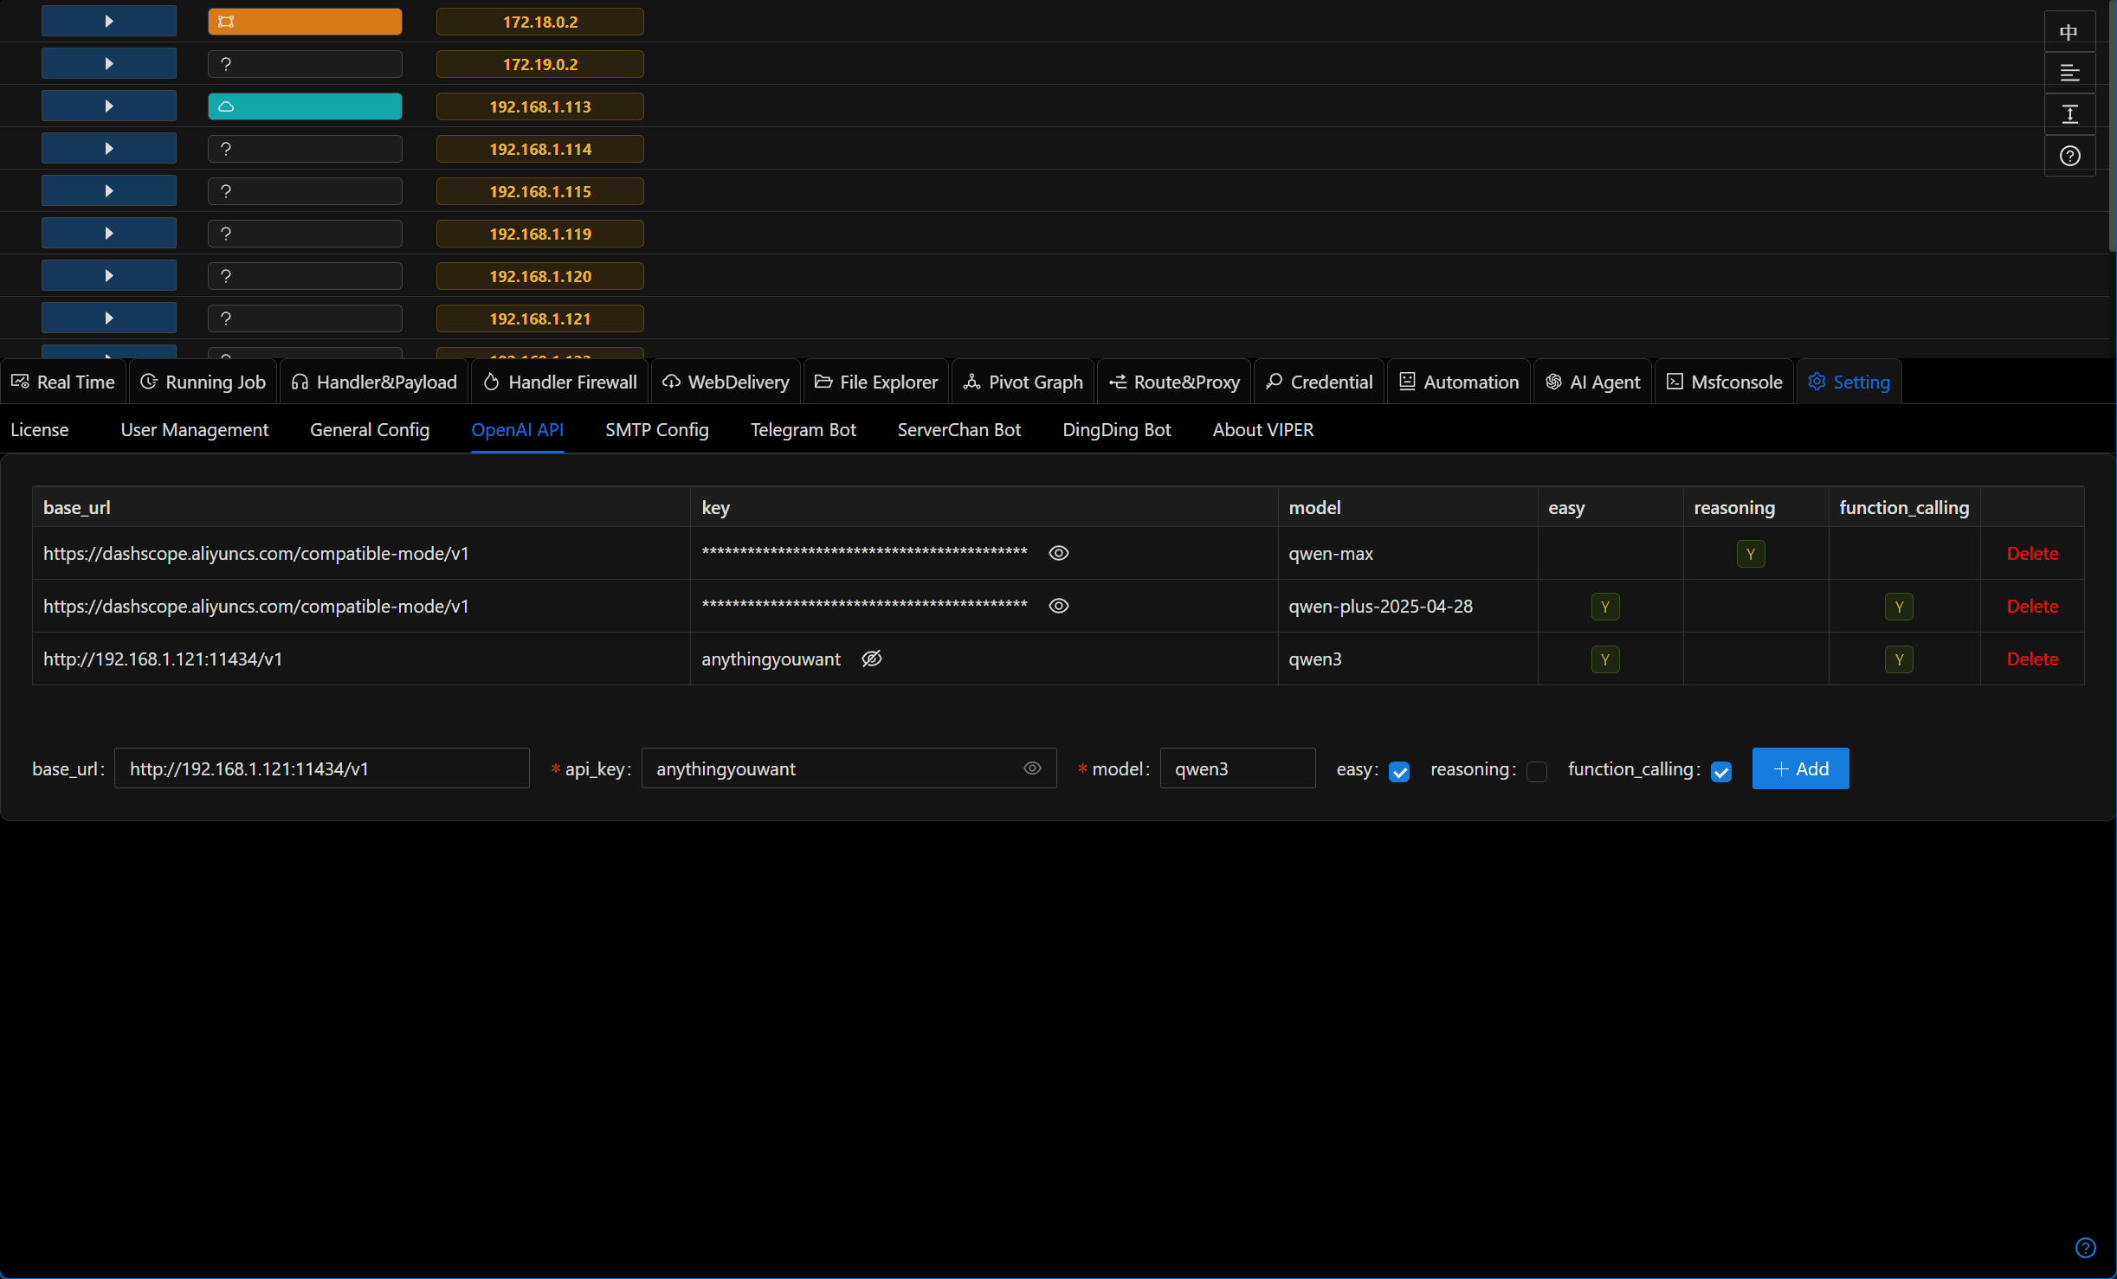Screen dimensions: 2117x1279
Task: Open the AI Agent tab
Action: [x=1593, y=382]
